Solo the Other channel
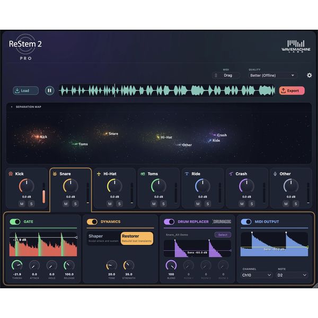 click(296, 204)
